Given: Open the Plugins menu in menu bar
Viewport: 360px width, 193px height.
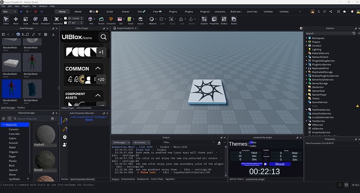Looking at the screenshot, I should point(26,6).
